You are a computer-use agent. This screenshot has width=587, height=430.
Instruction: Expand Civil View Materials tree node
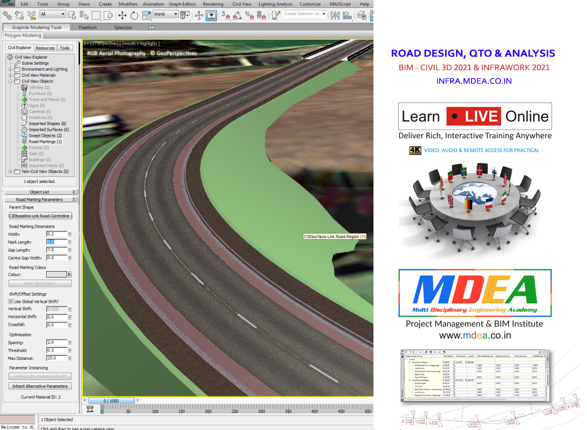(x=11, y=75)
